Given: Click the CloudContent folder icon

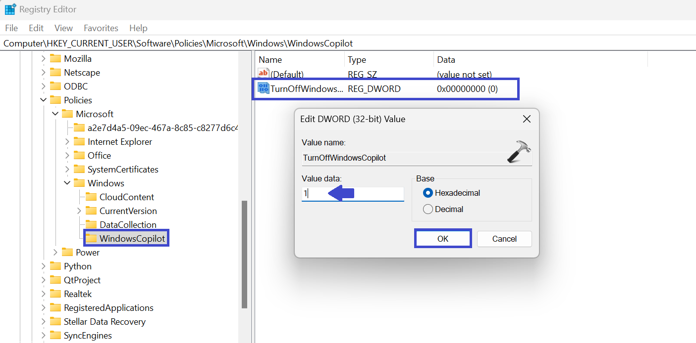Looking at the screenshot, I should click(91, 197).
